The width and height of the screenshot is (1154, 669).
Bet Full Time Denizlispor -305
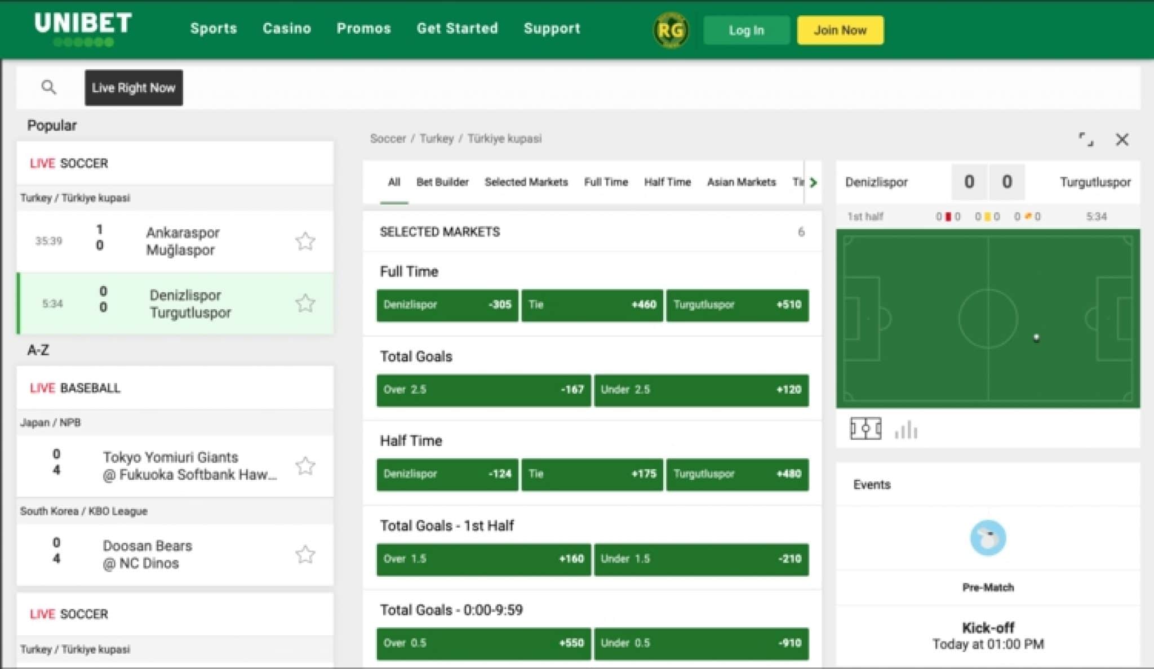coord(447,305)
